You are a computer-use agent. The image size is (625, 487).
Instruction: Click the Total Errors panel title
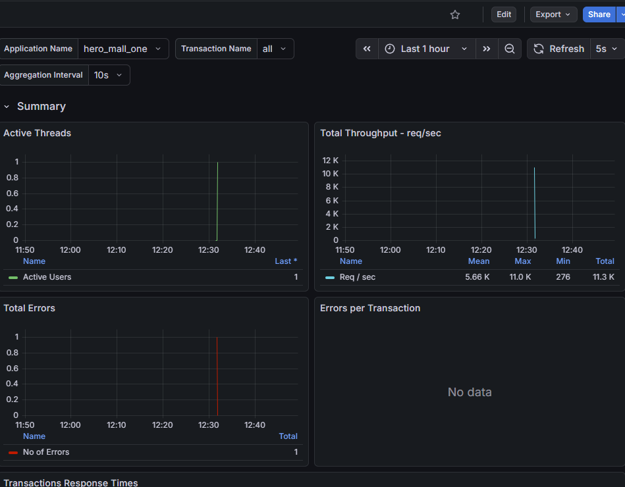(x=29, y=308)
